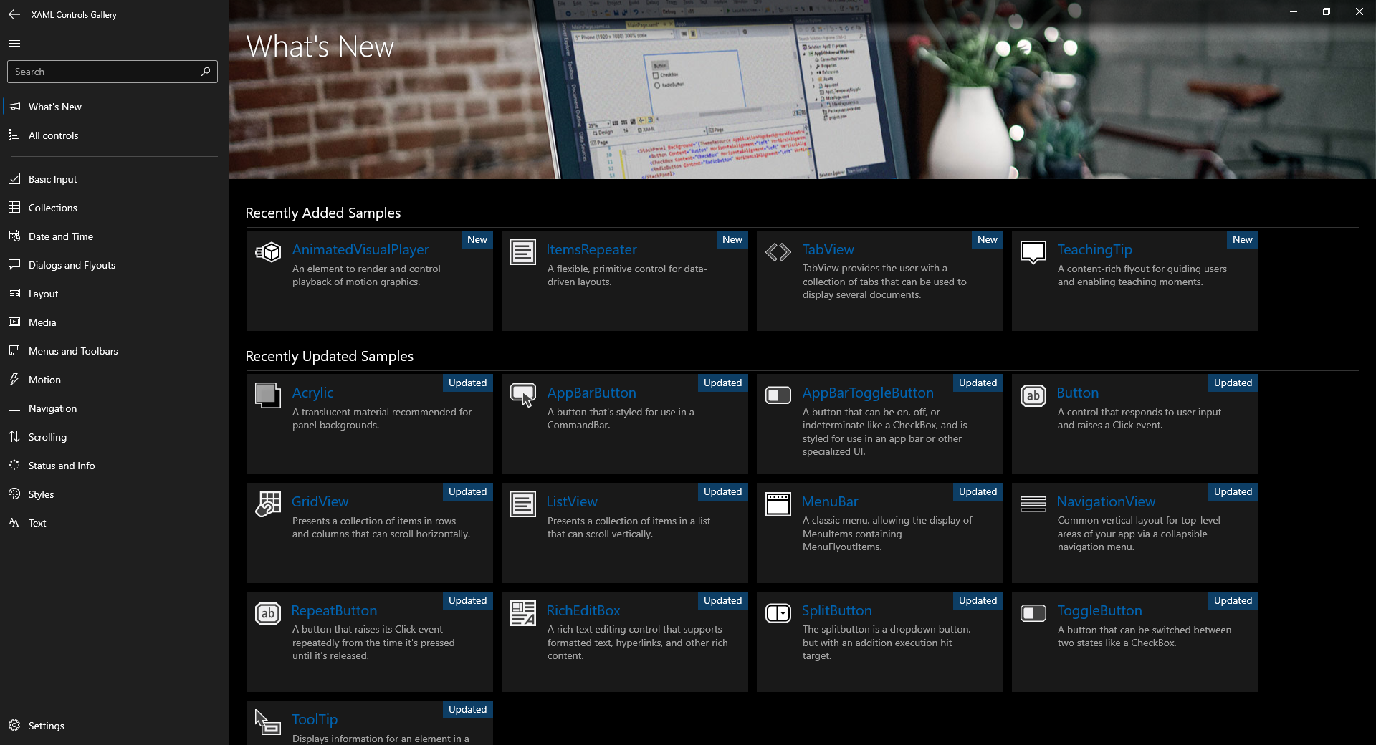Select Scrolling category
The height and width of the screenshot is (745, 1376).
(115, 437)
